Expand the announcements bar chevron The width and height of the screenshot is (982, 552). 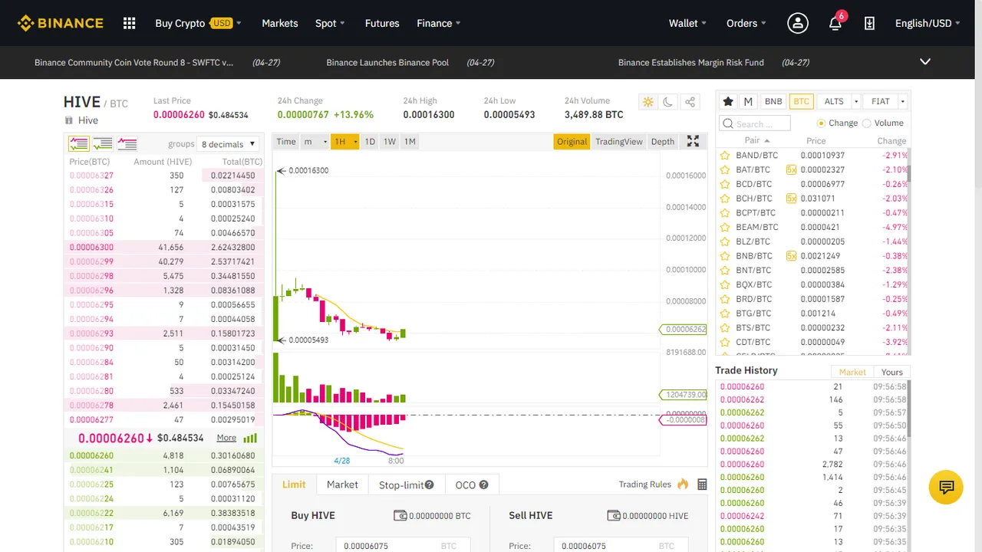coord(925,62)
